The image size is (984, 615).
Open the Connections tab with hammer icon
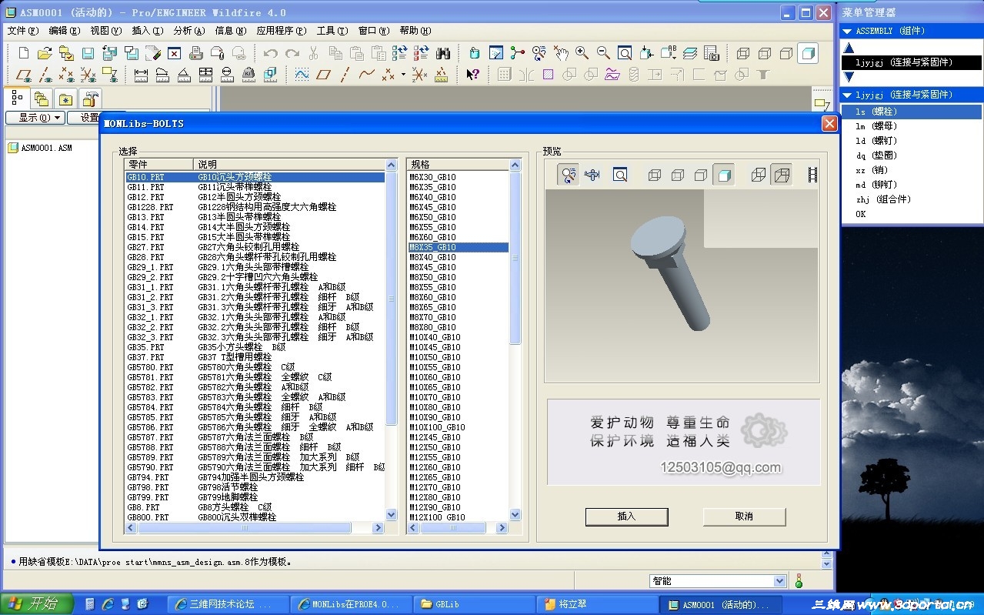(x=91, y=99)
